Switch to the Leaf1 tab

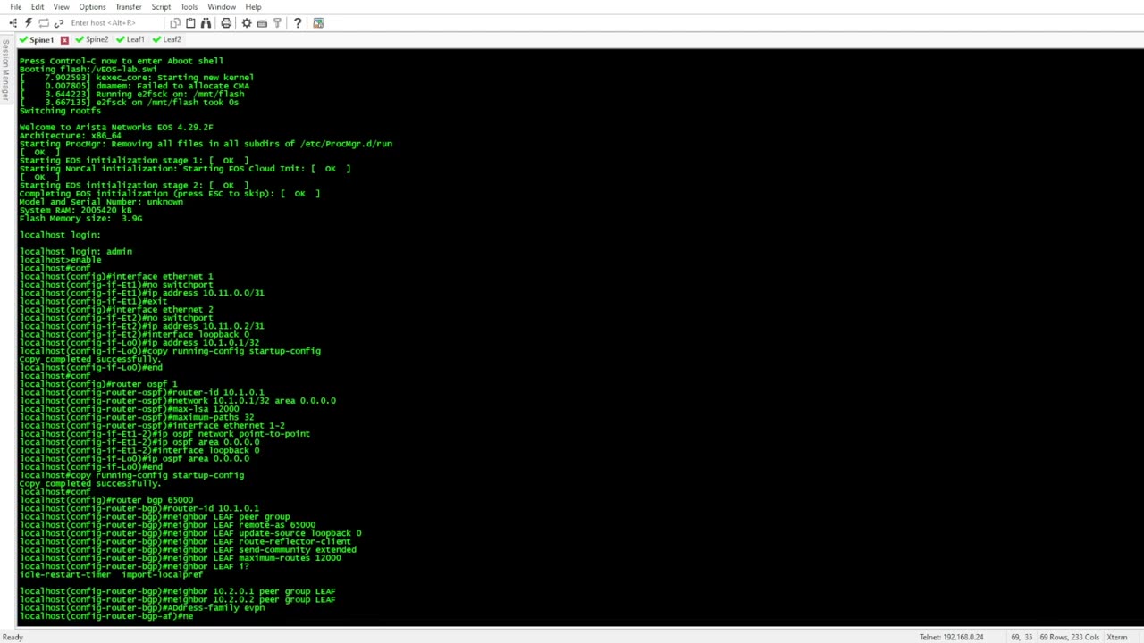130,39
